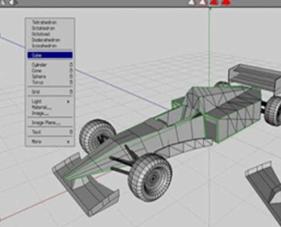281x227 pixels.
Task: Switch to vertex selection mode pyramid icon
Action: click(191, 2)
